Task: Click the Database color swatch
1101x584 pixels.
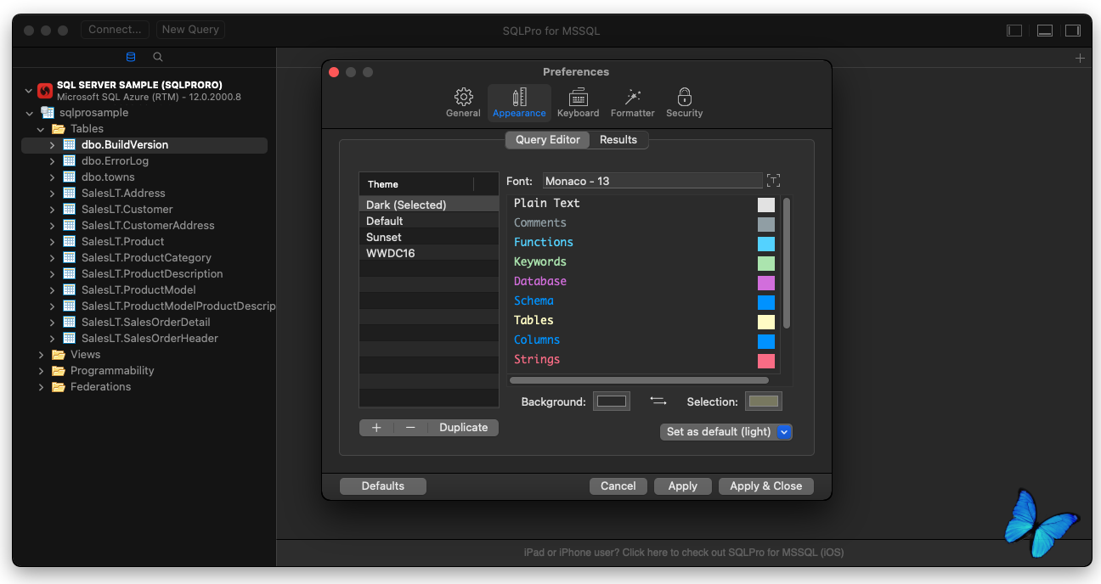Action: 766,283
